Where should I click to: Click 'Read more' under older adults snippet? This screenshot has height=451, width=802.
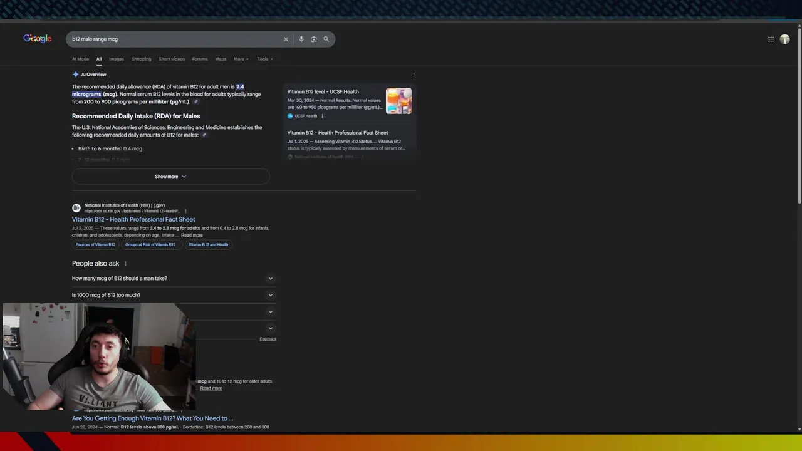point(211,388)
